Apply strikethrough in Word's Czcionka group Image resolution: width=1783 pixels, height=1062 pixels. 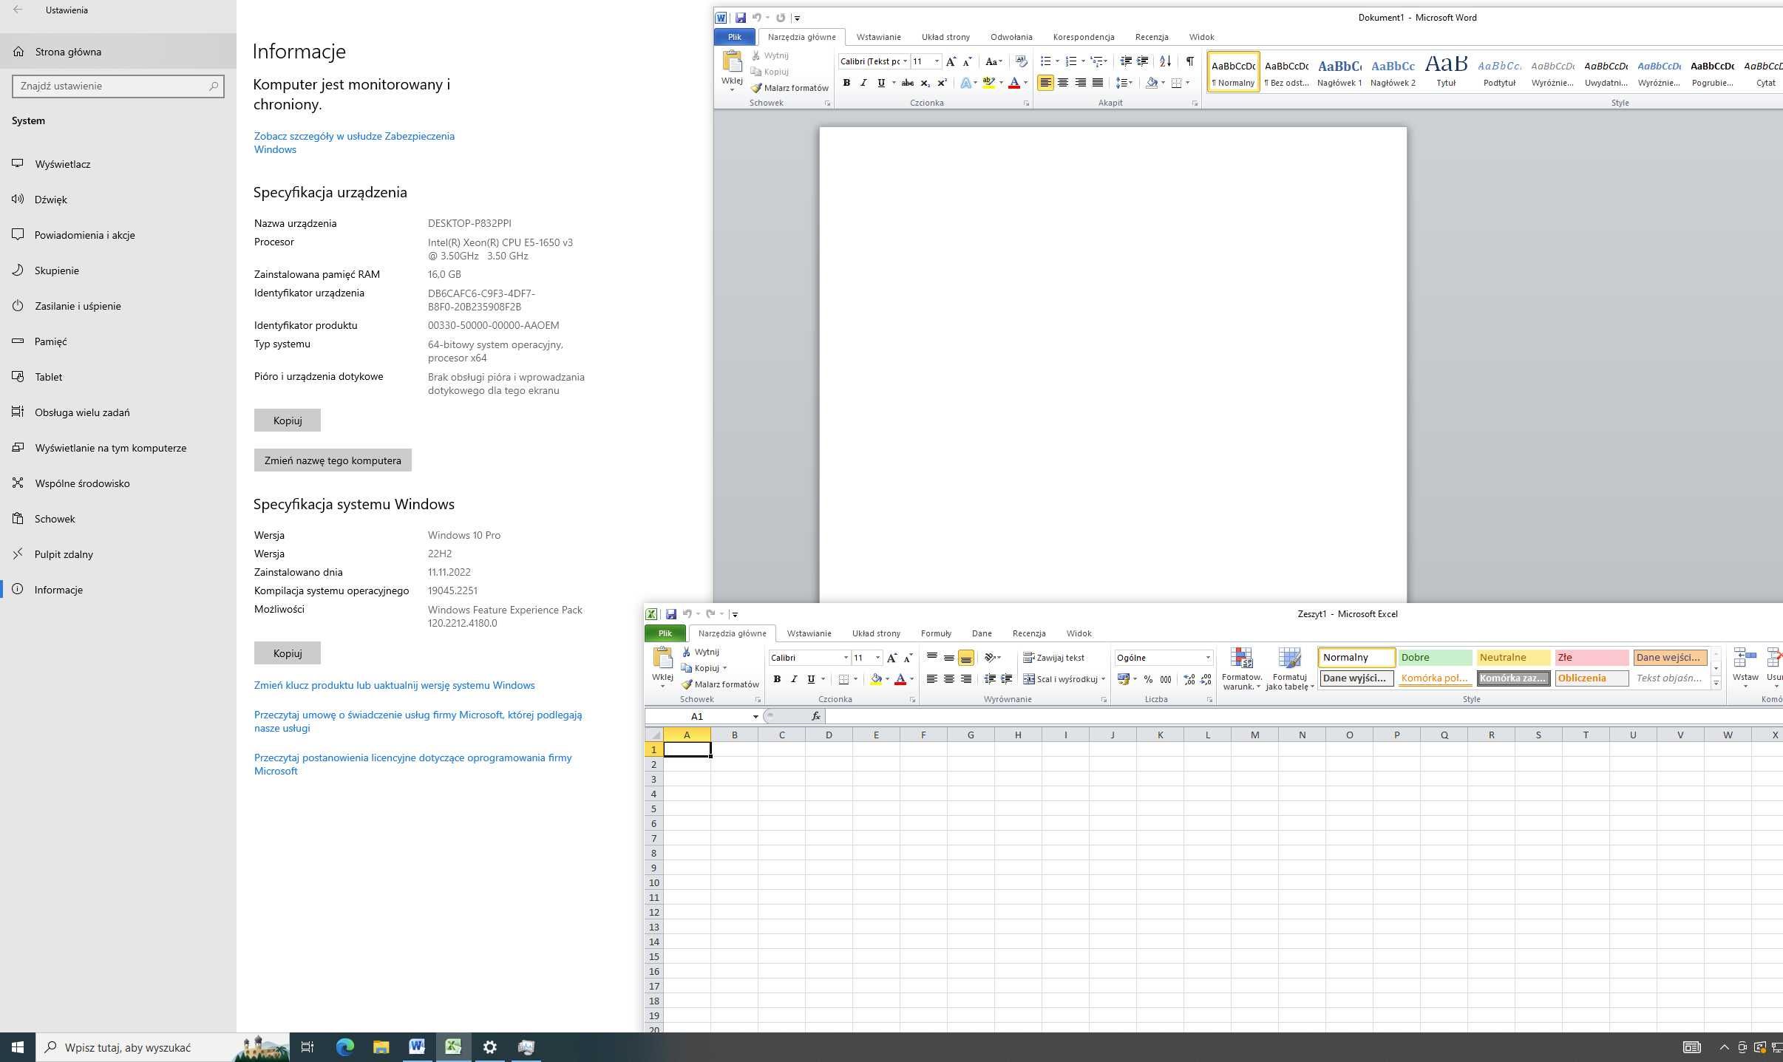click(908, 83)
